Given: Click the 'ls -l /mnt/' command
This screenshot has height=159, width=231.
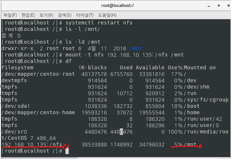Looking at the screenshot, I should click(x=83, y=29).
